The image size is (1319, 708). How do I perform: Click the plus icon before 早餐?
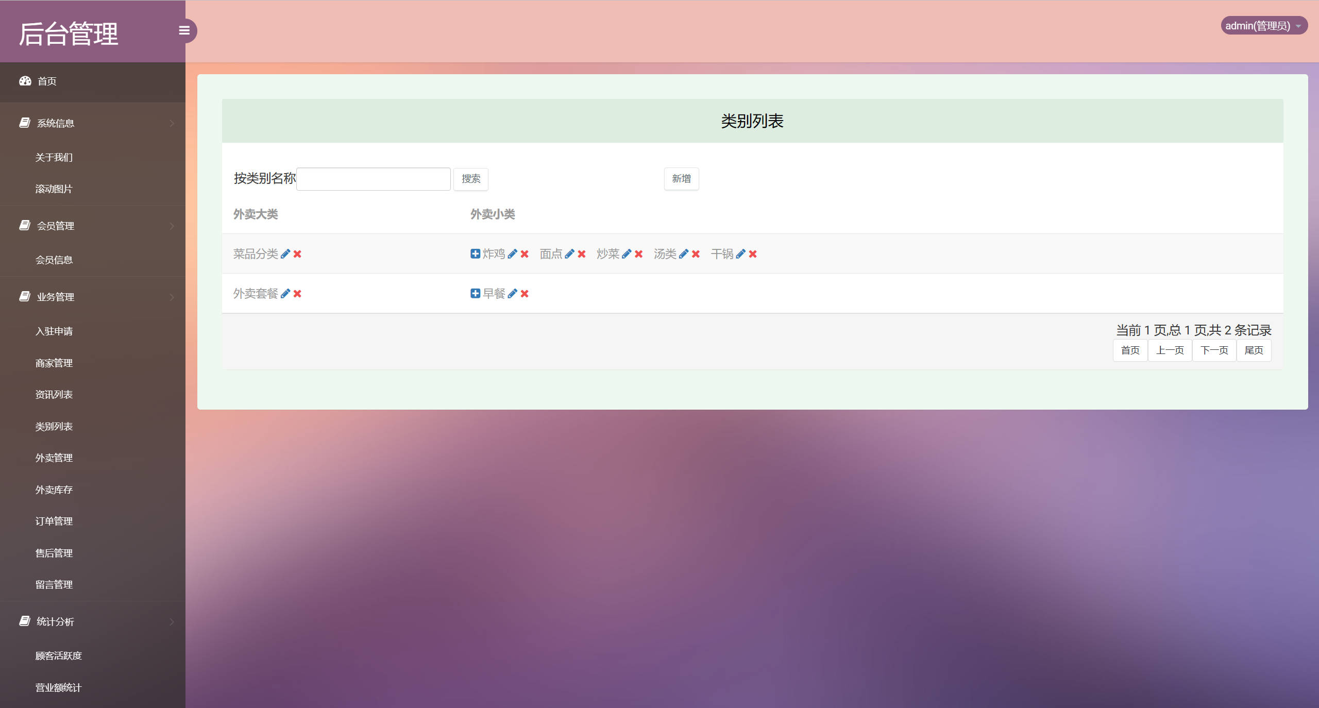click(x=475, y=293)
